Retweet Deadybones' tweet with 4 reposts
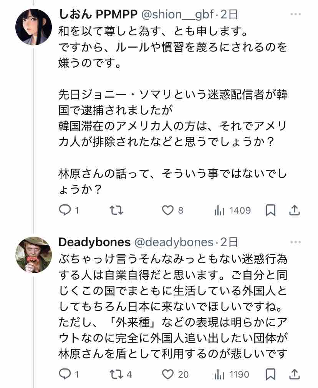 coord(116,374)
